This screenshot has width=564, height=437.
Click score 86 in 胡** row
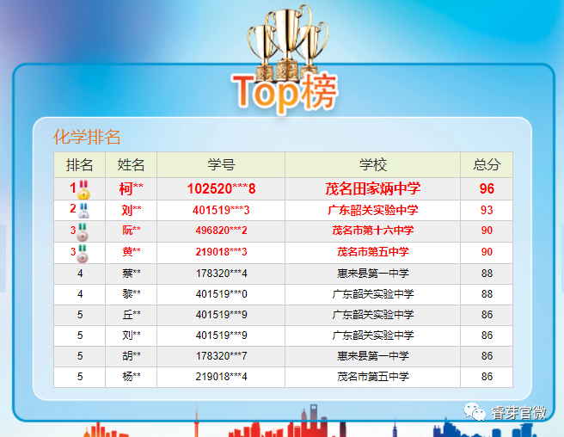(487, 355)
